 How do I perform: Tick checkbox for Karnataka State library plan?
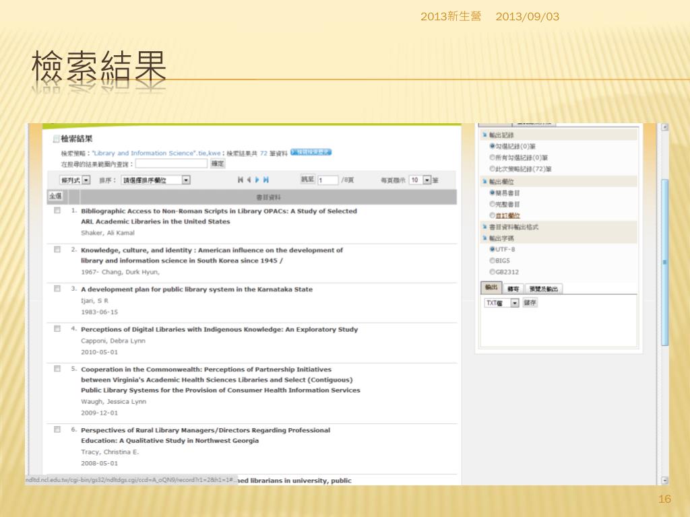pos(57,289)
